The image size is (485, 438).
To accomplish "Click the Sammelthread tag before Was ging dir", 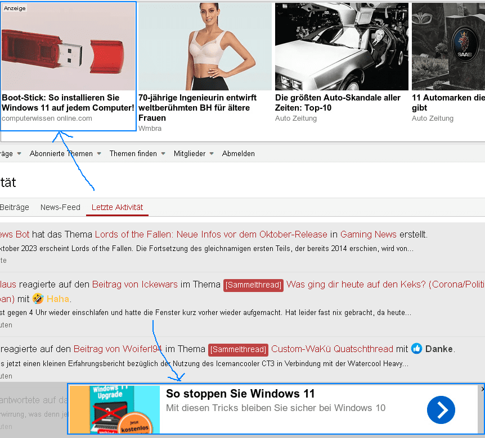I will pos(253,285).
